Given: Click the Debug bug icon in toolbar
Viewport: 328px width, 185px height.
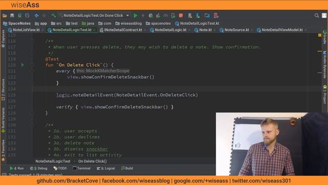Looking at the screenshot, I should click(151, 15).
